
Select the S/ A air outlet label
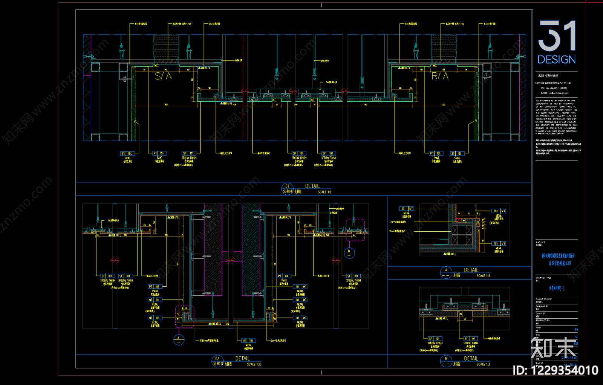tap(163, 76)
